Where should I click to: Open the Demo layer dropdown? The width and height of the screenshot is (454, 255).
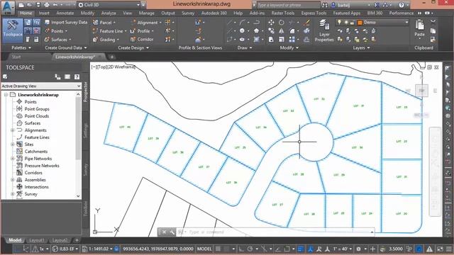tap(406, 22)
